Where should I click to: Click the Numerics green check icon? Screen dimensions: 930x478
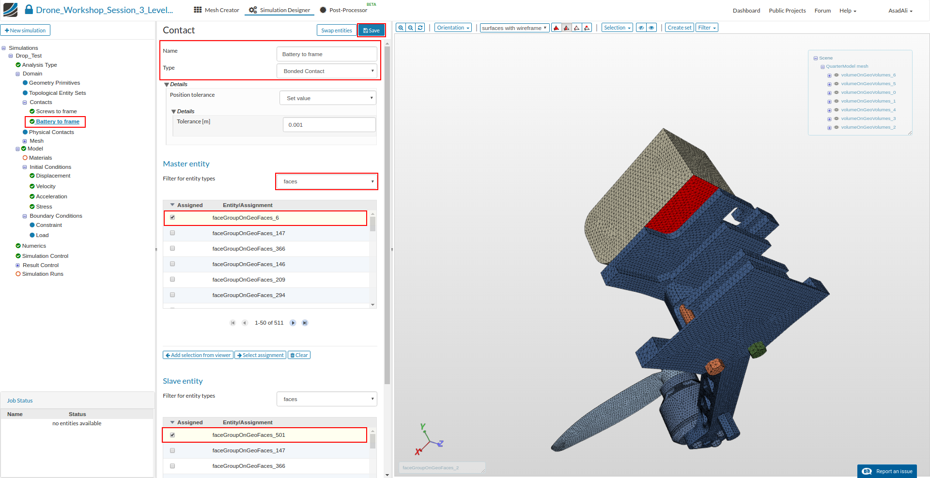pyautogui.click(x=18, y=246)
